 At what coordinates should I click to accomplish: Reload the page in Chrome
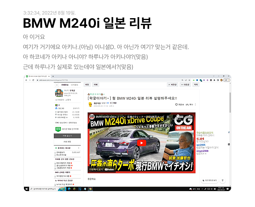pyautogui.click(x=33, y=80)
